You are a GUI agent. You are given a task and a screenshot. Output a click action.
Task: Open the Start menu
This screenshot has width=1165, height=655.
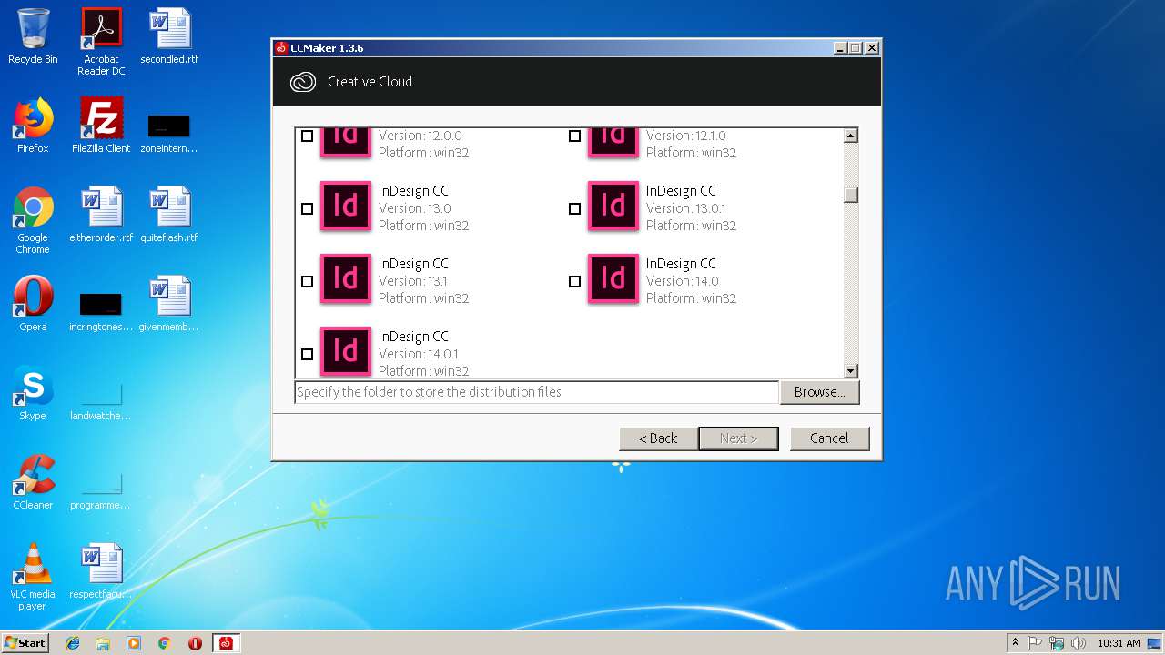coord(25,643)
